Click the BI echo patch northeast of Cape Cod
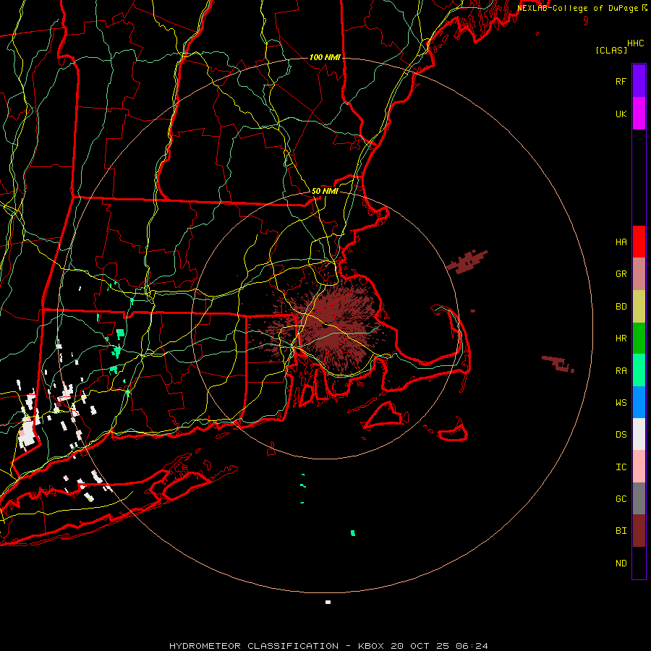This screenshot has height=651, width=651. [467, 262]
